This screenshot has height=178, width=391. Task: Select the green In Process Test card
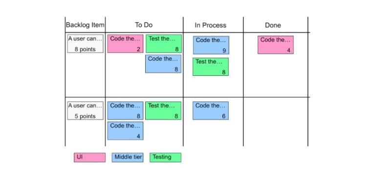[211, 67]
